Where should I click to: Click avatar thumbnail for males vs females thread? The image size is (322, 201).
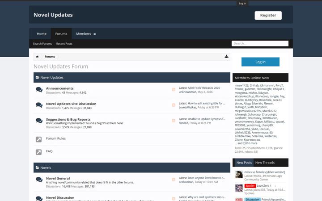point(239,174)
